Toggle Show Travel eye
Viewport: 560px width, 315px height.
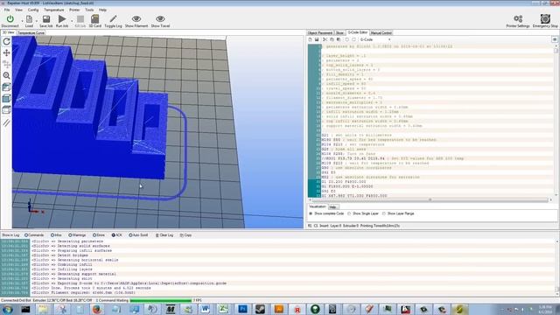[x=160, y=18]
